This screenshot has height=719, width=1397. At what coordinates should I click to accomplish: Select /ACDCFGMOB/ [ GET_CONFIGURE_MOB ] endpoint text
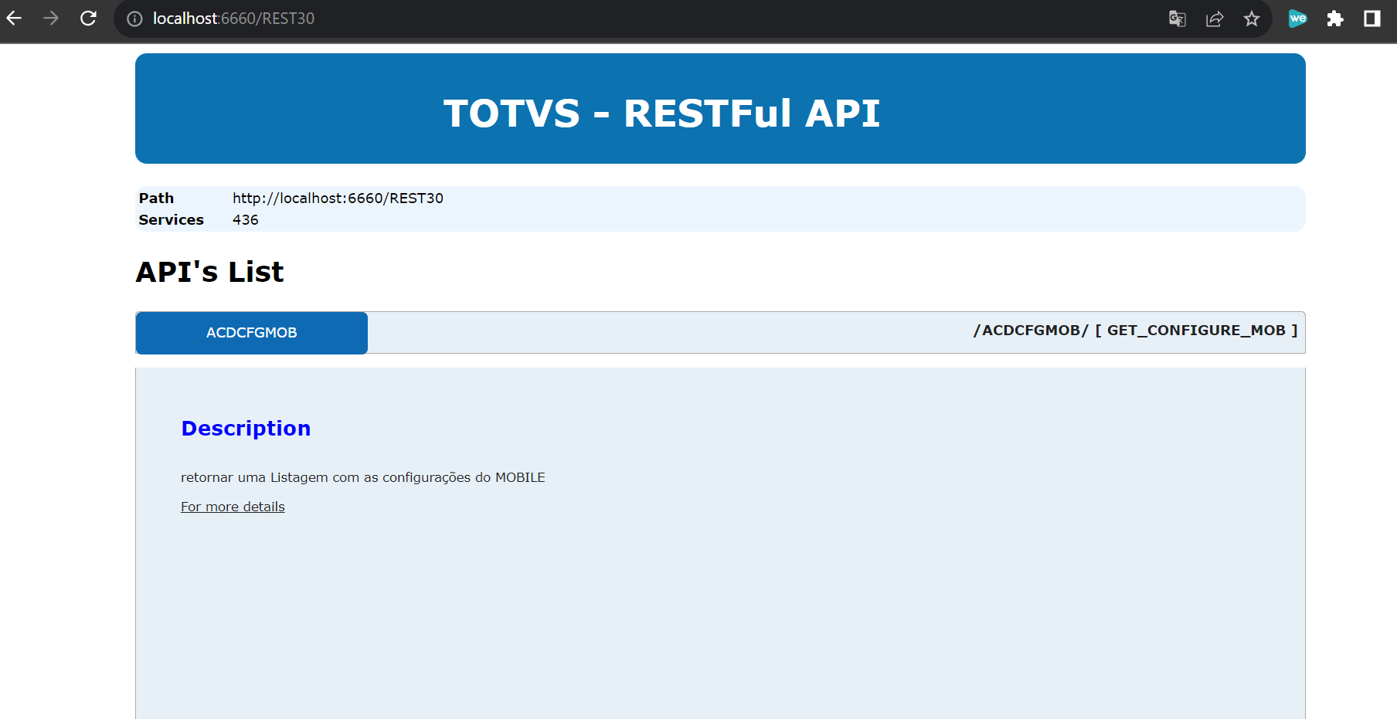point(1135,331)
